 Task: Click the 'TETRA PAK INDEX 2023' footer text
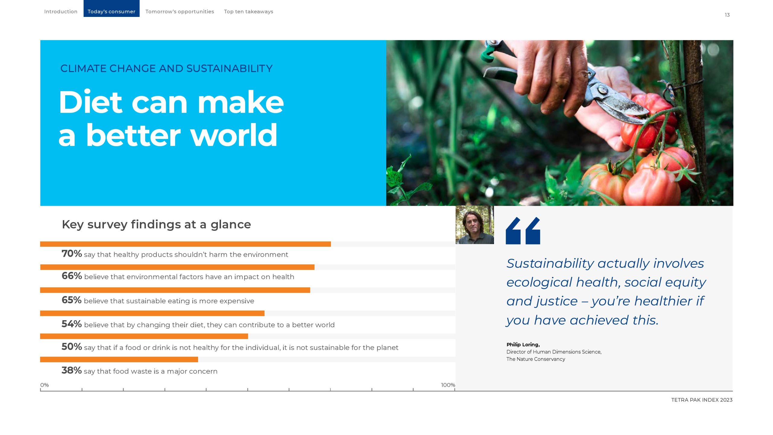coord(702,400)
